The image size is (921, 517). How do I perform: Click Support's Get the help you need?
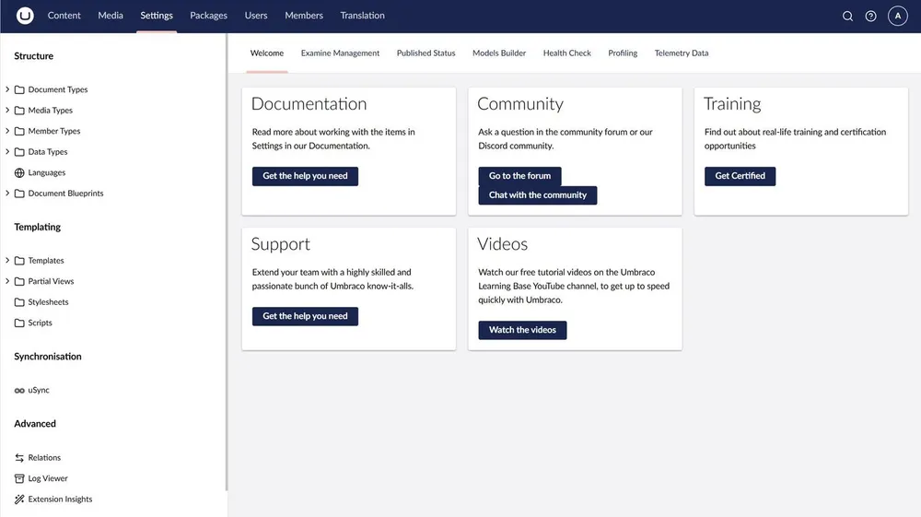(x=305, y=316)
